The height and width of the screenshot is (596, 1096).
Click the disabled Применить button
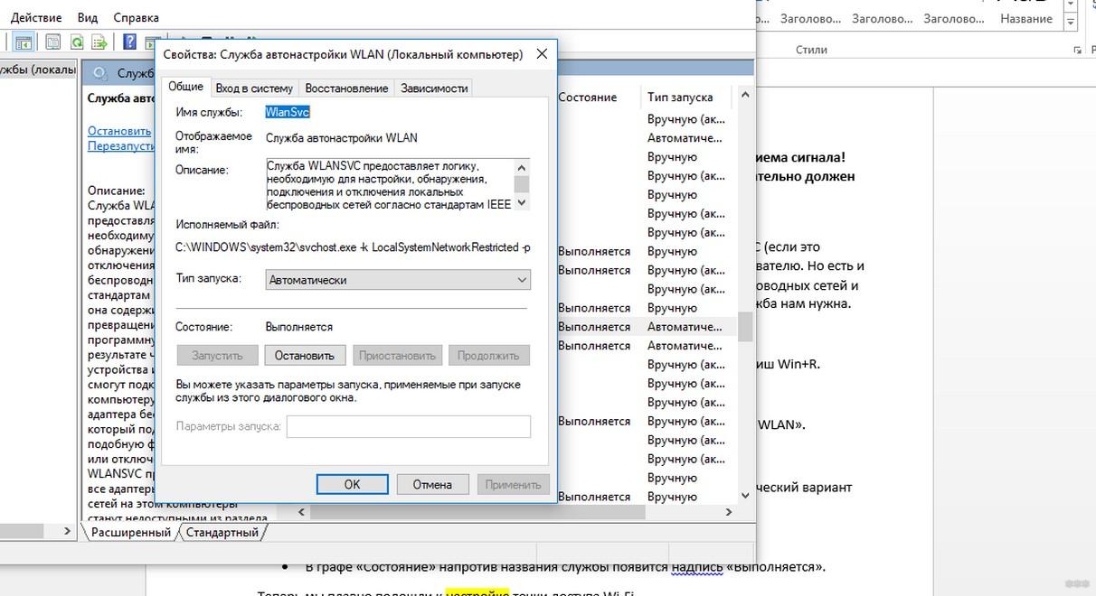click(513, 484)
